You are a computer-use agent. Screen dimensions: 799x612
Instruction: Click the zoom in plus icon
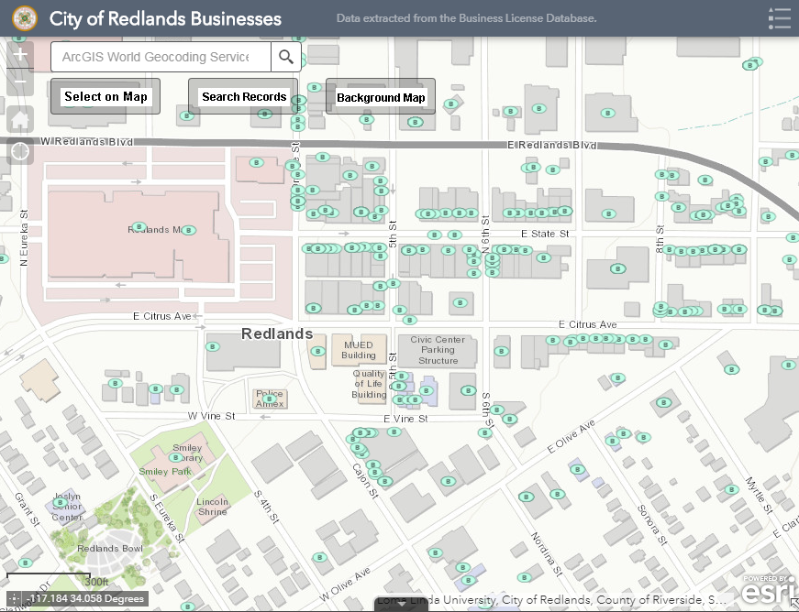[18, 56]
